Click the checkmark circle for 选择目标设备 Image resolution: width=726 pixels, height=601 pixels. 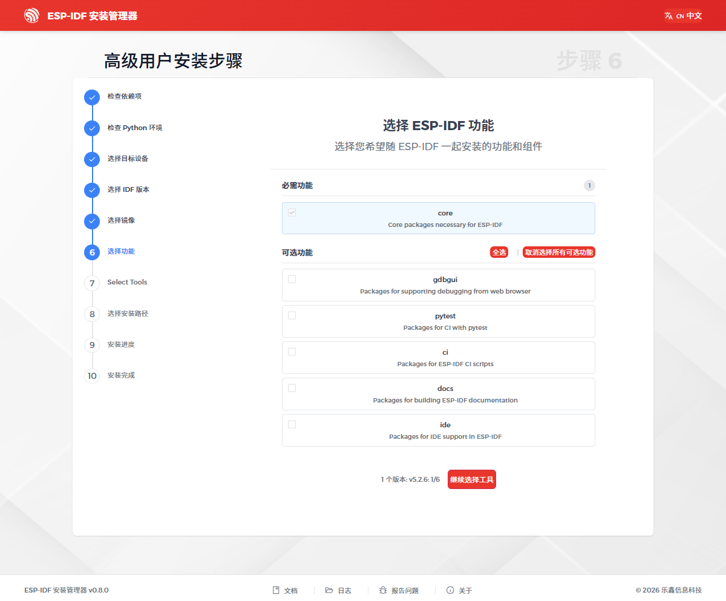(x=92, y=159)
